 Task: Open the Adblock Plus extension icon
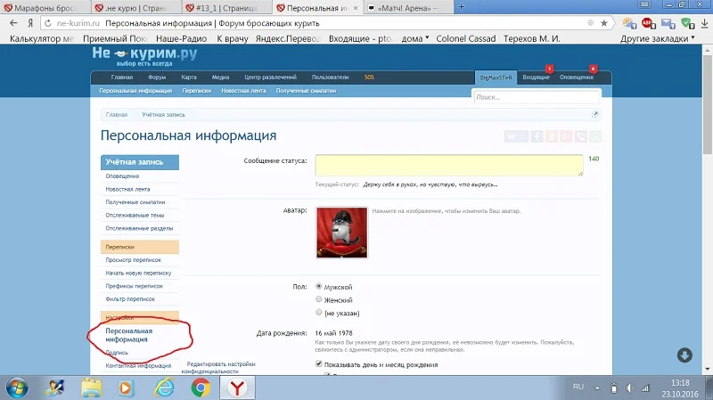point(649,23)
